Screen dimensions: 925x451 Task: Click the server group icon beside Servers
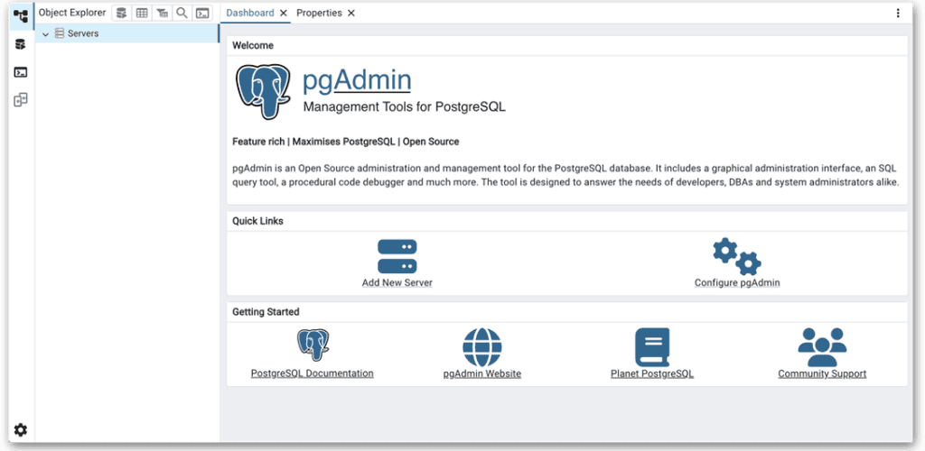[59, 33]
